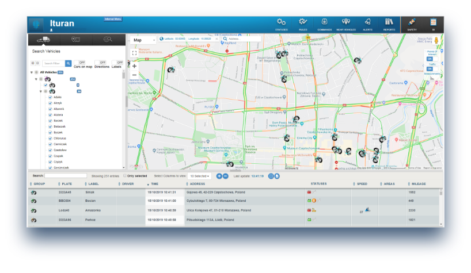Click user profile icon below Ituran
The height and width of the screenshot is (273, 471).
coord(51,30)
